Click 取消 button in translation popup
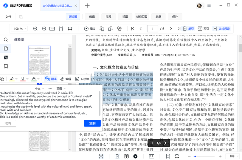Image resolution: width=242 pixels, height=160 pixels. pyautogui.click(x=8, y=123)
